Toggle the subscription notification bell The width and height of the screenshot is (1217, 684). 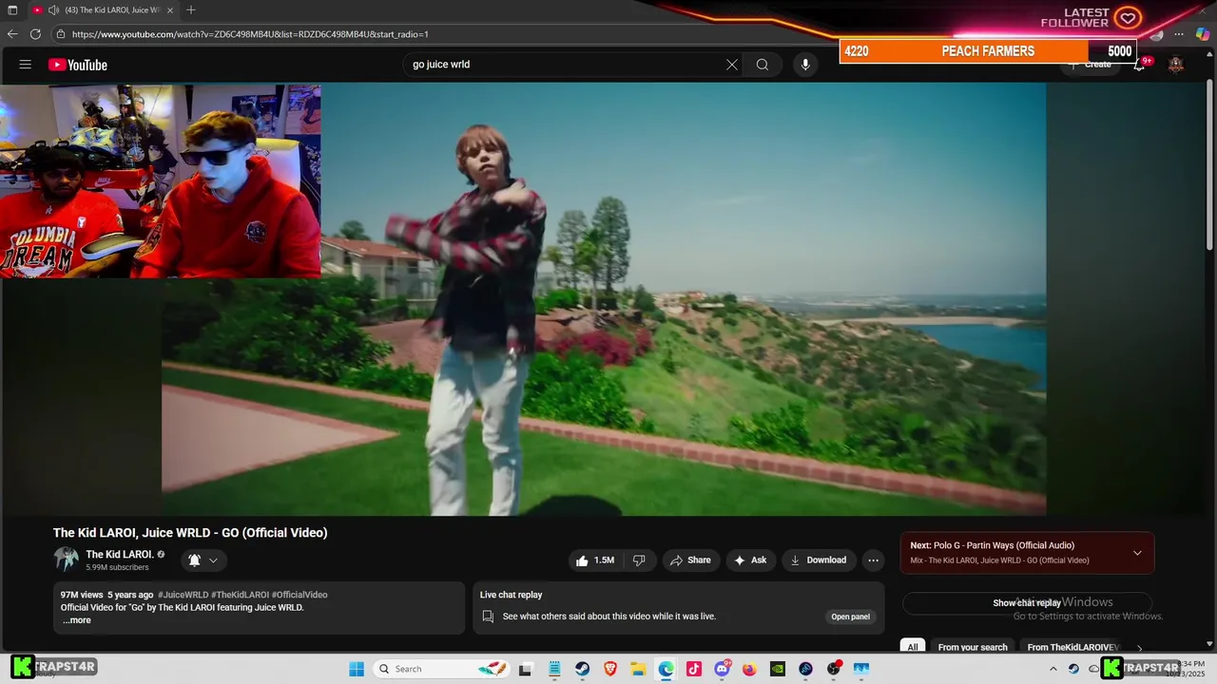[x=194, y=560]
